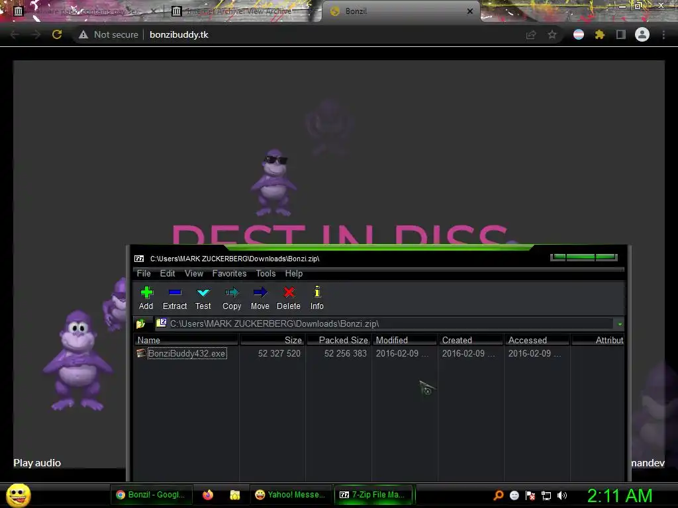
Task: Click the 52 256 383 packed size value
Action: (346, 353)
